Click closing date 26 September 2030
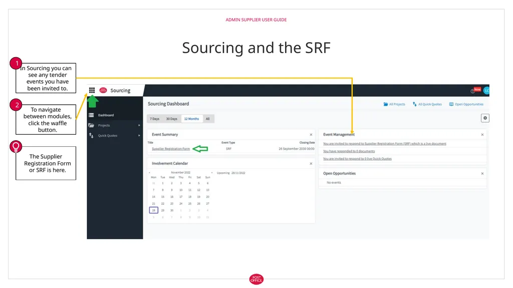Screen dimensions: 513x288 click(297, 149)
